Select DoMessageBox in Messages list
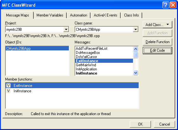Image resolution: width=178 pixels, height=130 pixels. (104, 53)
